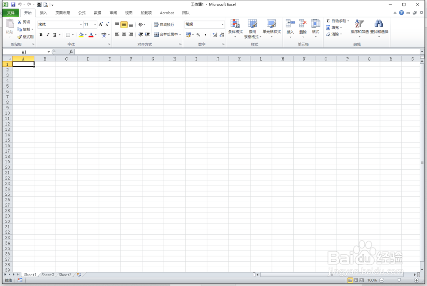The height and width of the screenshot is (286, 427).
Task: Open the 文件 File tab
Action: click(11, 13)
